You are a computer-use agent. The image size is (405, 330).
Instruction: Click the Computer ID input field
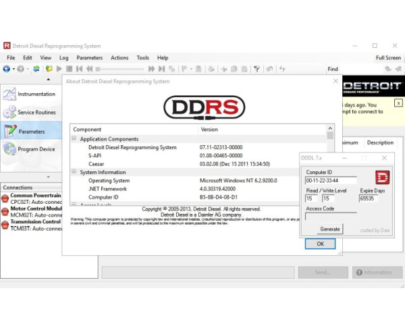(x=331, y=180)
